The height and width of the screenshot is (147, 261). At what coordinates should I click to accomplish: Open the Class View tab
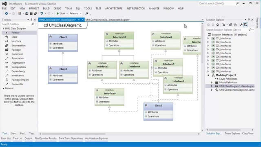(248, 134)
